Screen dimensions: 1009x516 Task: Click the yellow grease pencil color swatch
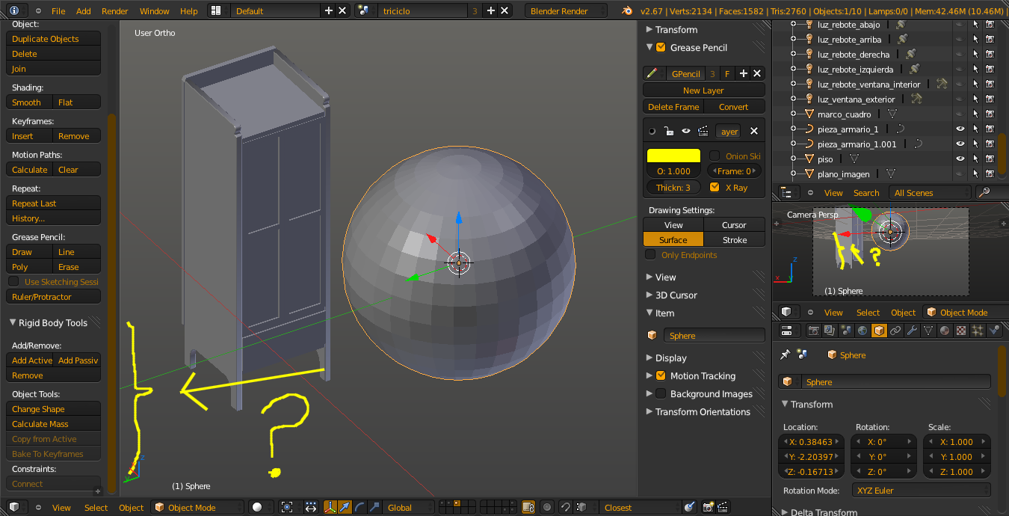point(673,156)
